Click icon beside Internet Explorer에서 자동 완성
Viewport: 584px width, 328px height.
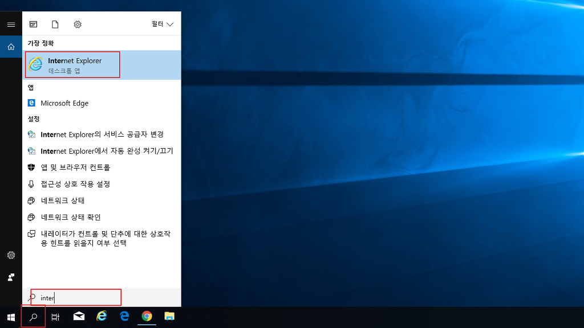[x=32, y=151]
